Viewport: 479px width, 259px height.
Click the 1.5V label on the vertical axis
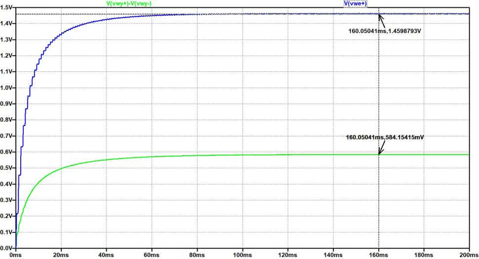click(x=7, y=7)
